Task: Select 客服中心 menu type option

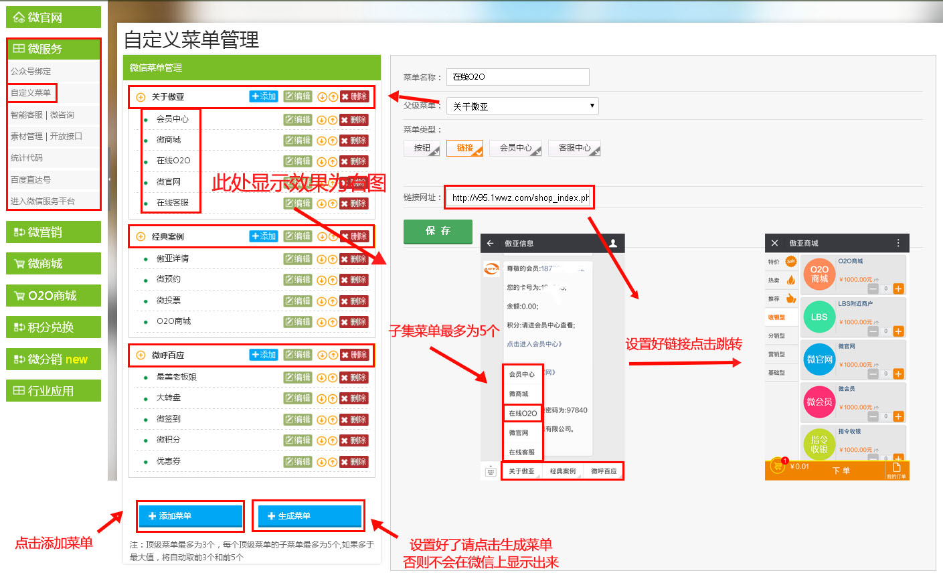Action: 574,148
